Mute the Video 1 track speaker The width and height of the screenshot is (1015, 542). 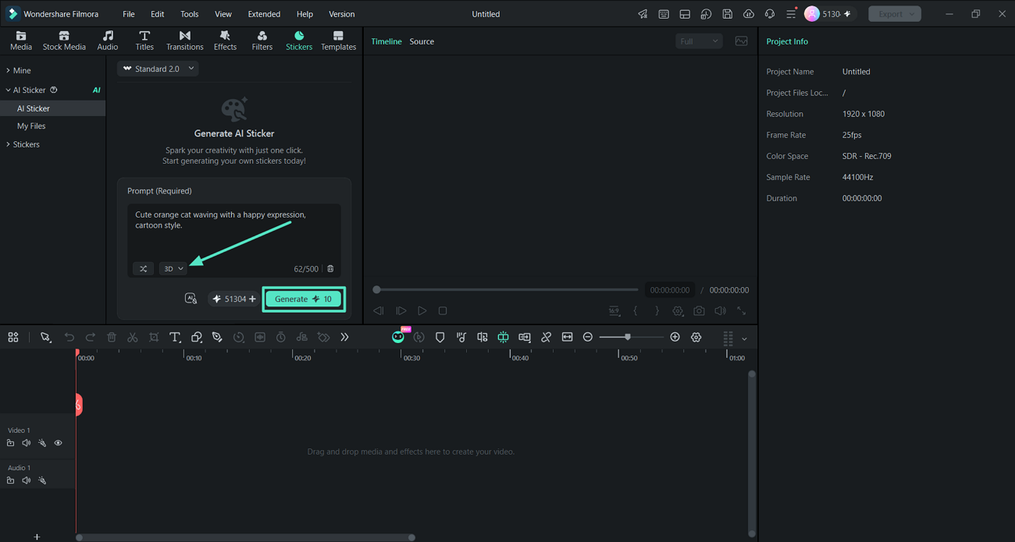pyautogui.click(x=27, y=443)
